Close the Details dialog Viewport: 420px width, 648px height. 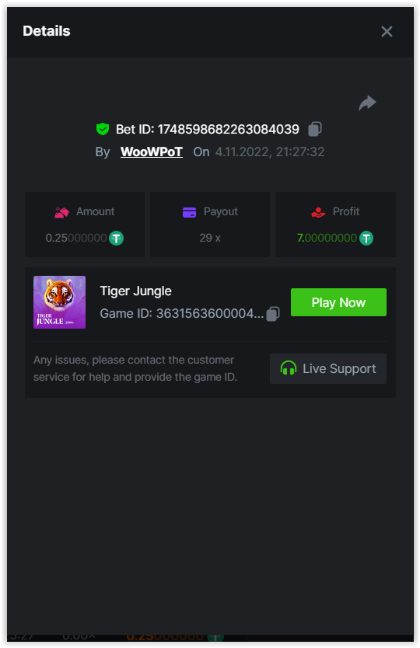387,31
